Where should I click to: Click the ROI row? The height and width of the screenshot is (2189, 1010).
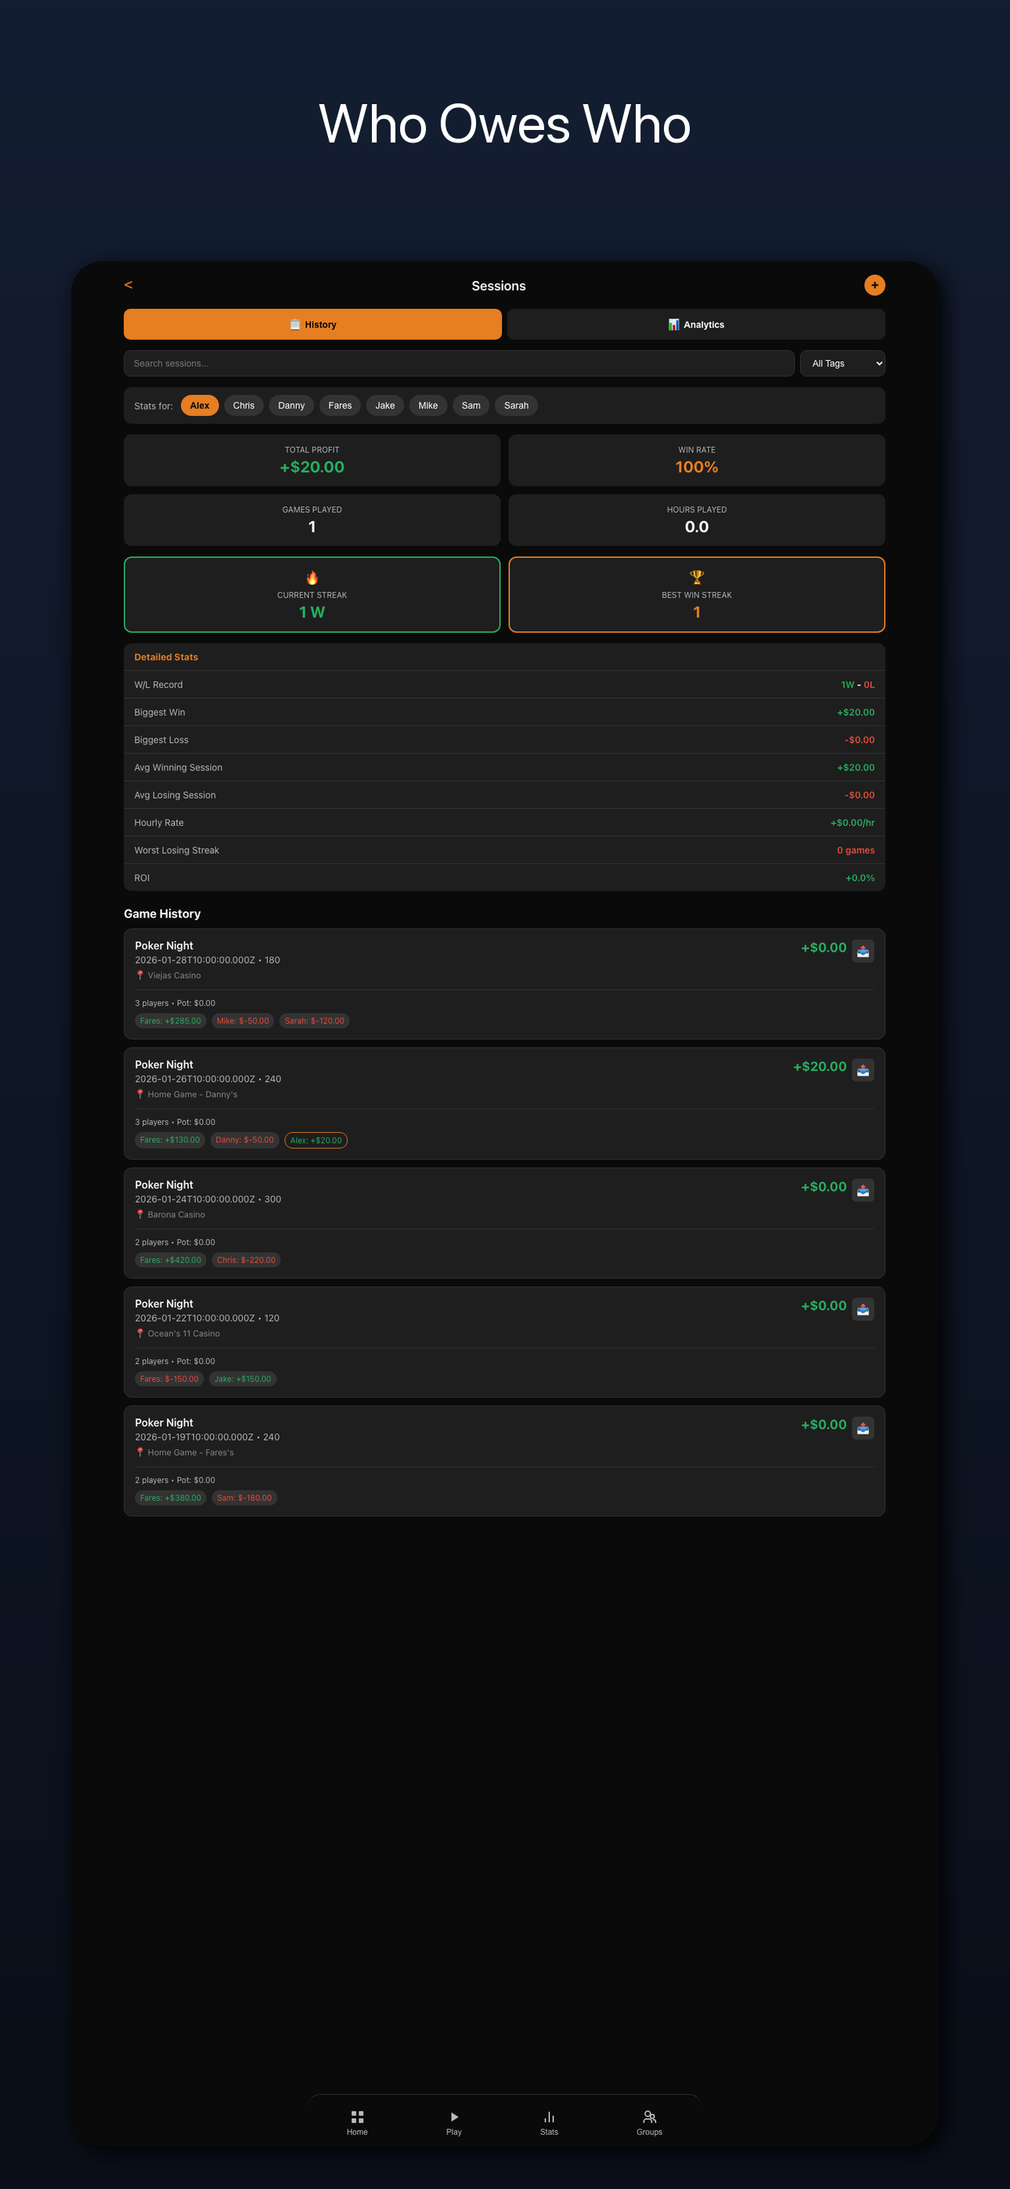click(x=504, y=878)
